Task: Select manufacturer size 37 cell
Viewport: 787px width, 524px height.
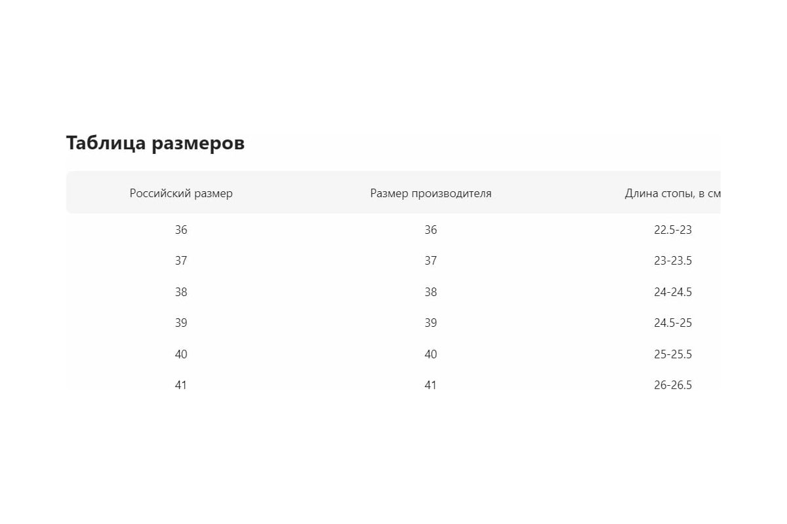Action: click(x=430, y=261)
